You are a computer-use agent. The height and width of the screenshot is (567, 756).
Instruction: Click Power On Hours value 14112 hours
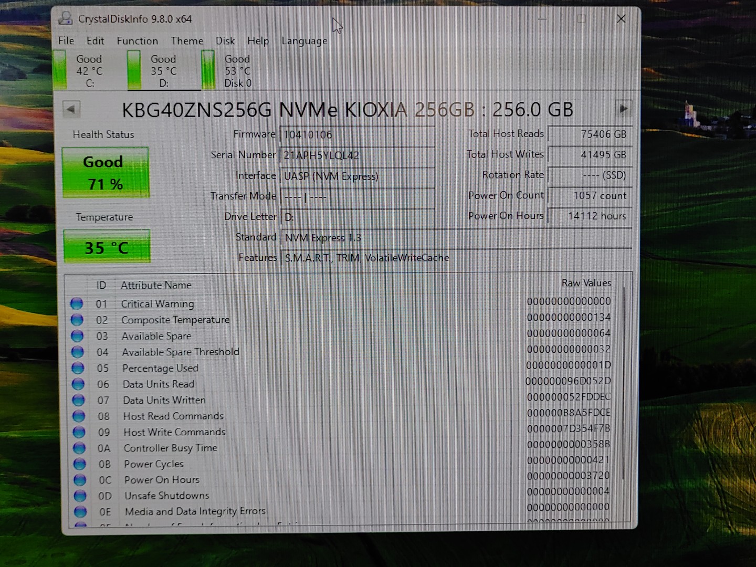pos(590,216)
